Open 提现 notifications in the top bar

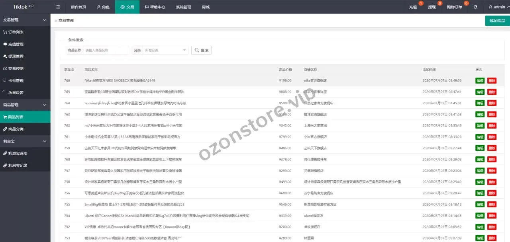[x=432, y=7]
